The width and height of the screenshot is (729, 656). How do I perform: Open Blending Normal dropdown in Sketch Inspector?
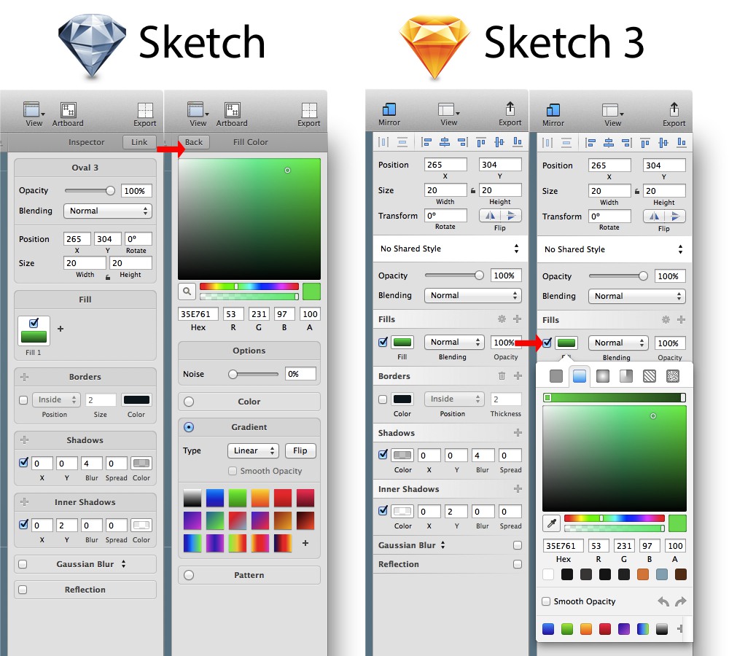(108, 211)
